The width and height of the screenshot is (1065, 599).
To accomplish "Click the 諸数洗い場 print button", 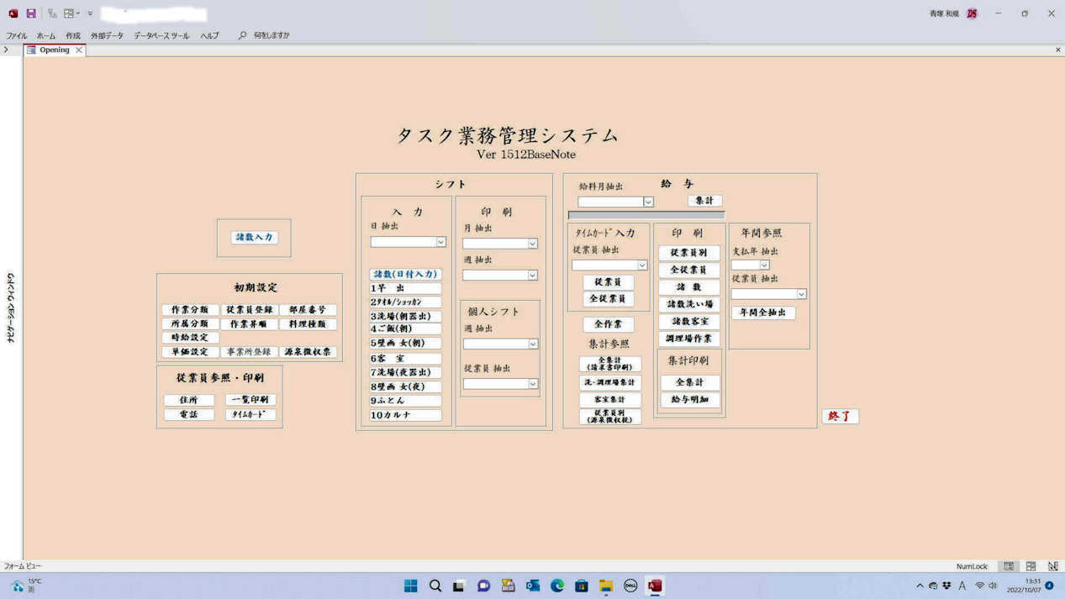I will [688, 304].
